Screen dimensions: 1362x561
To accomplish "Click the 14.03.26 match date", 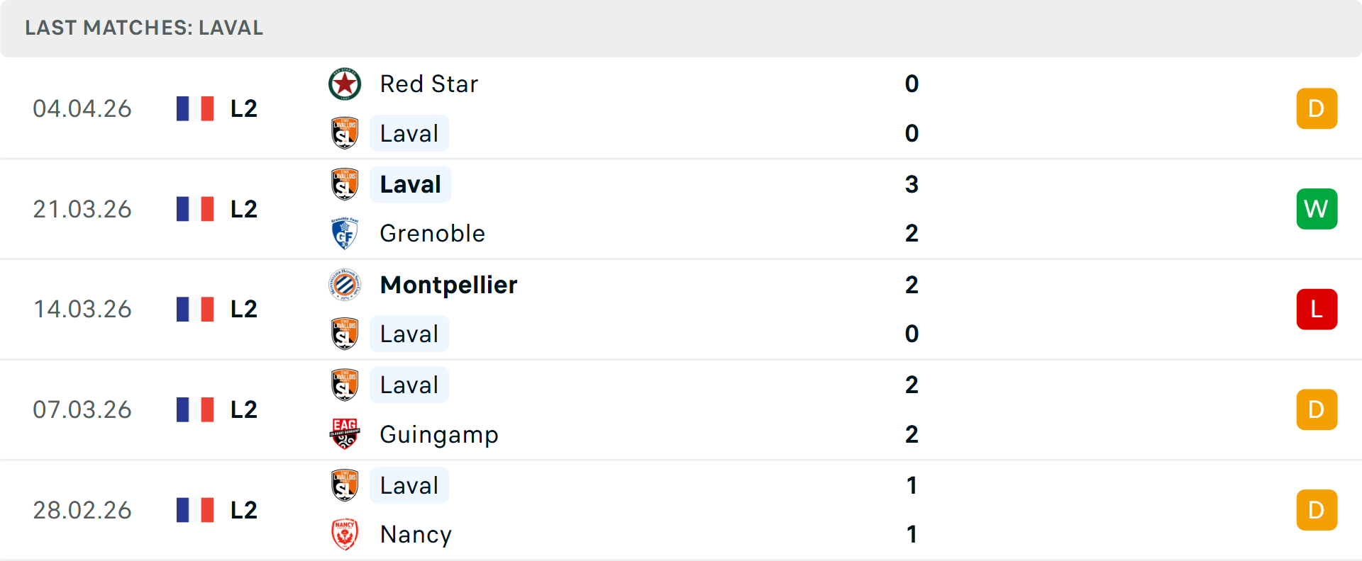I will [82, 310].
